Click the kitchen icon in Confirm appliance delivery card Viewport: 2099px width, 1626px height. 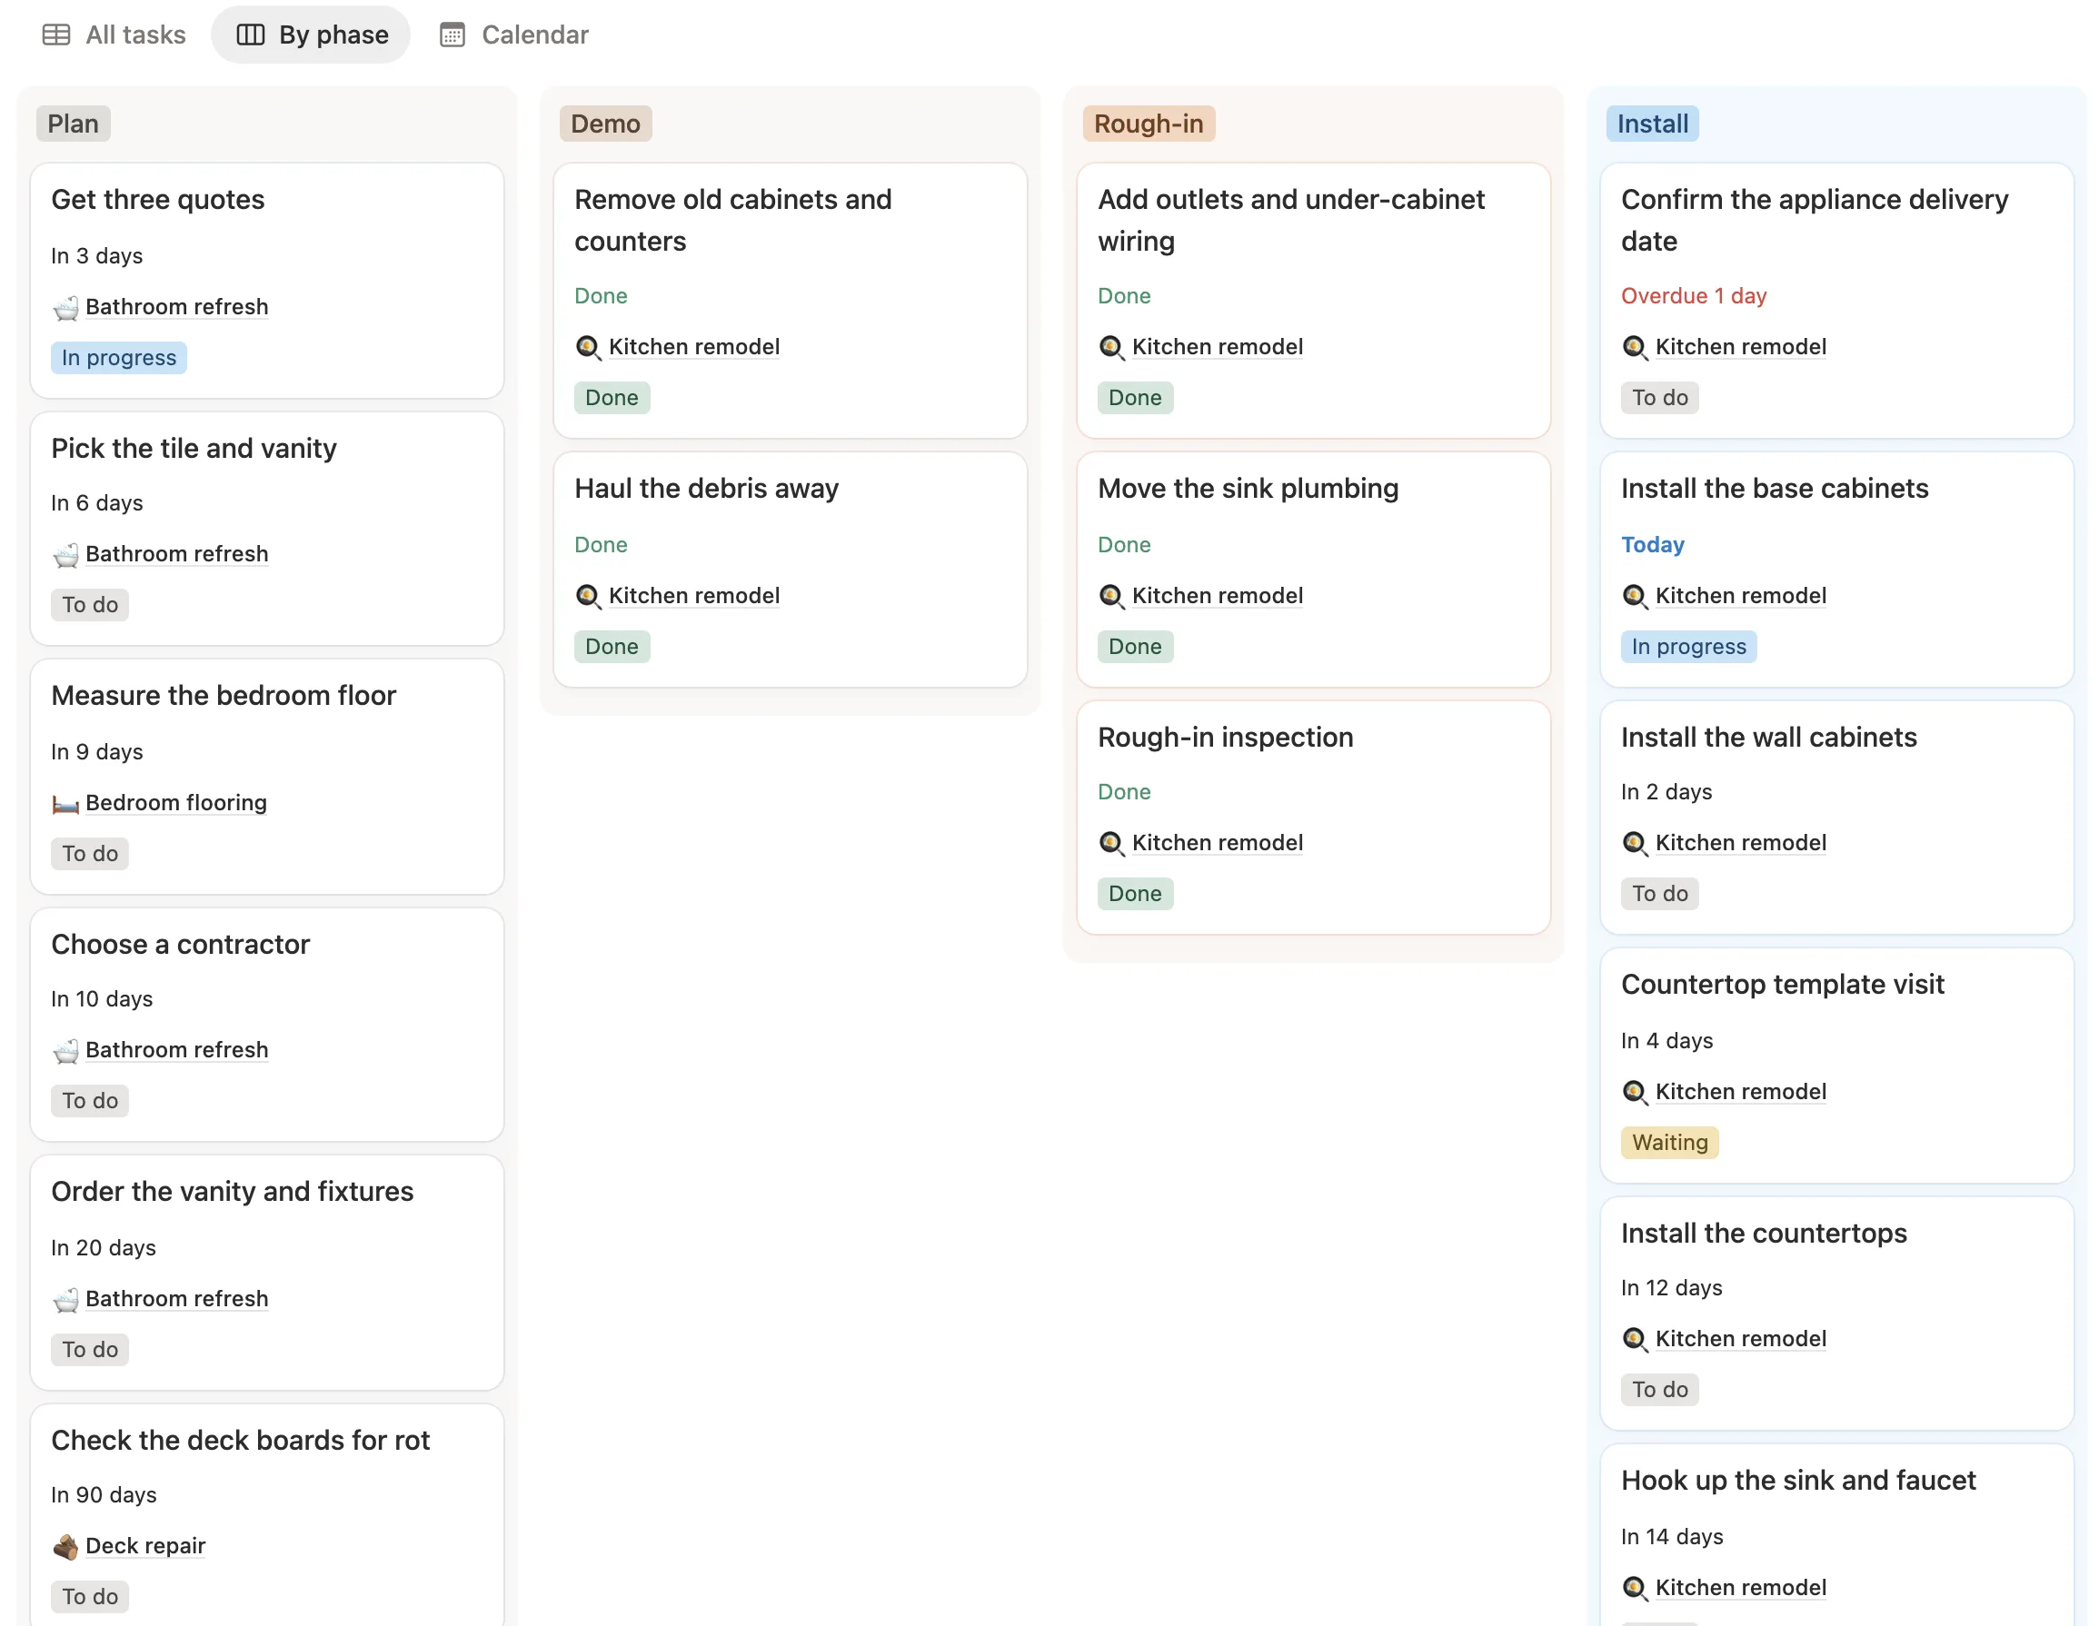tap(1635, 347)
